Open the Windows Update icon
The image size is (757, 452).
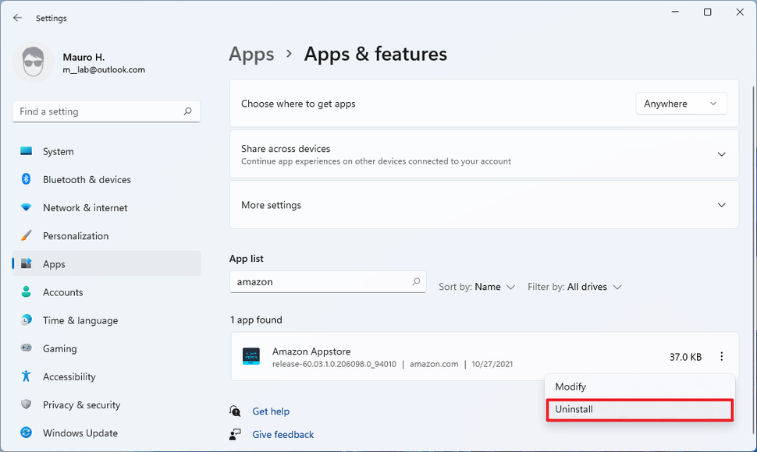[x=26, y=433]
